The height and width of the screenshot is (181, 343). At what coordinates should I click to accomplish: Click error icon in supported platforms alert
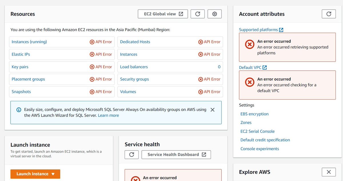coord(250,44)
